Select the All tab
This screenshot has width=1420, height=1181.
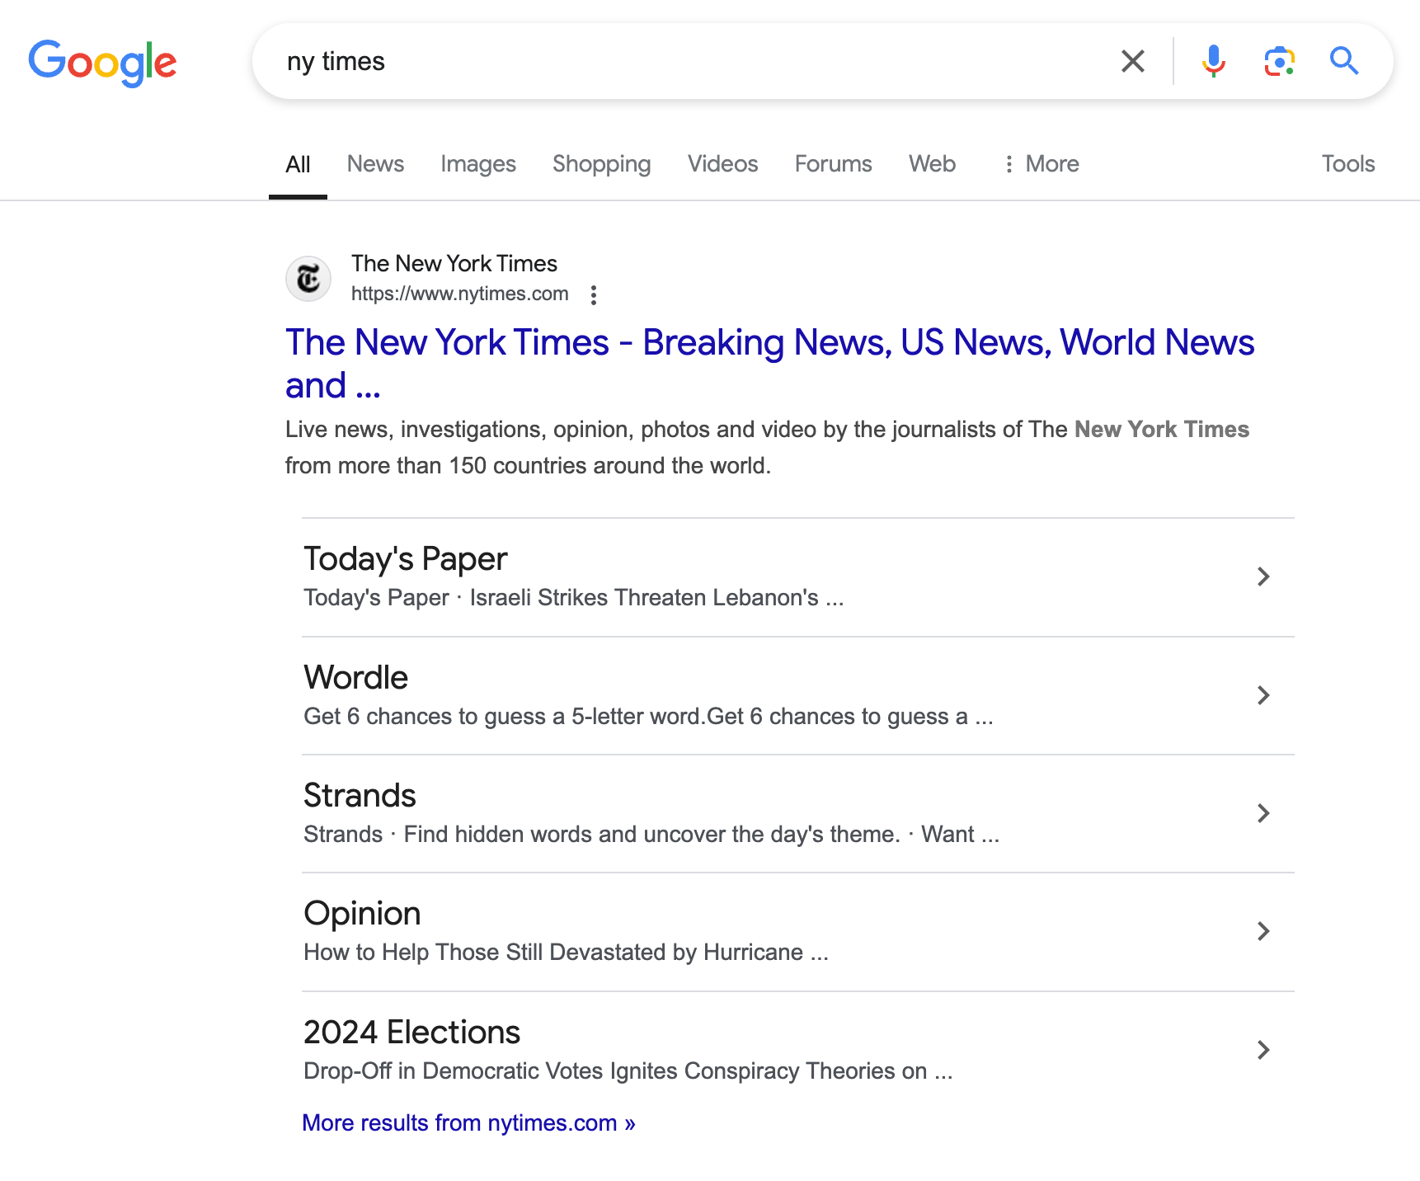coord(298,164)
